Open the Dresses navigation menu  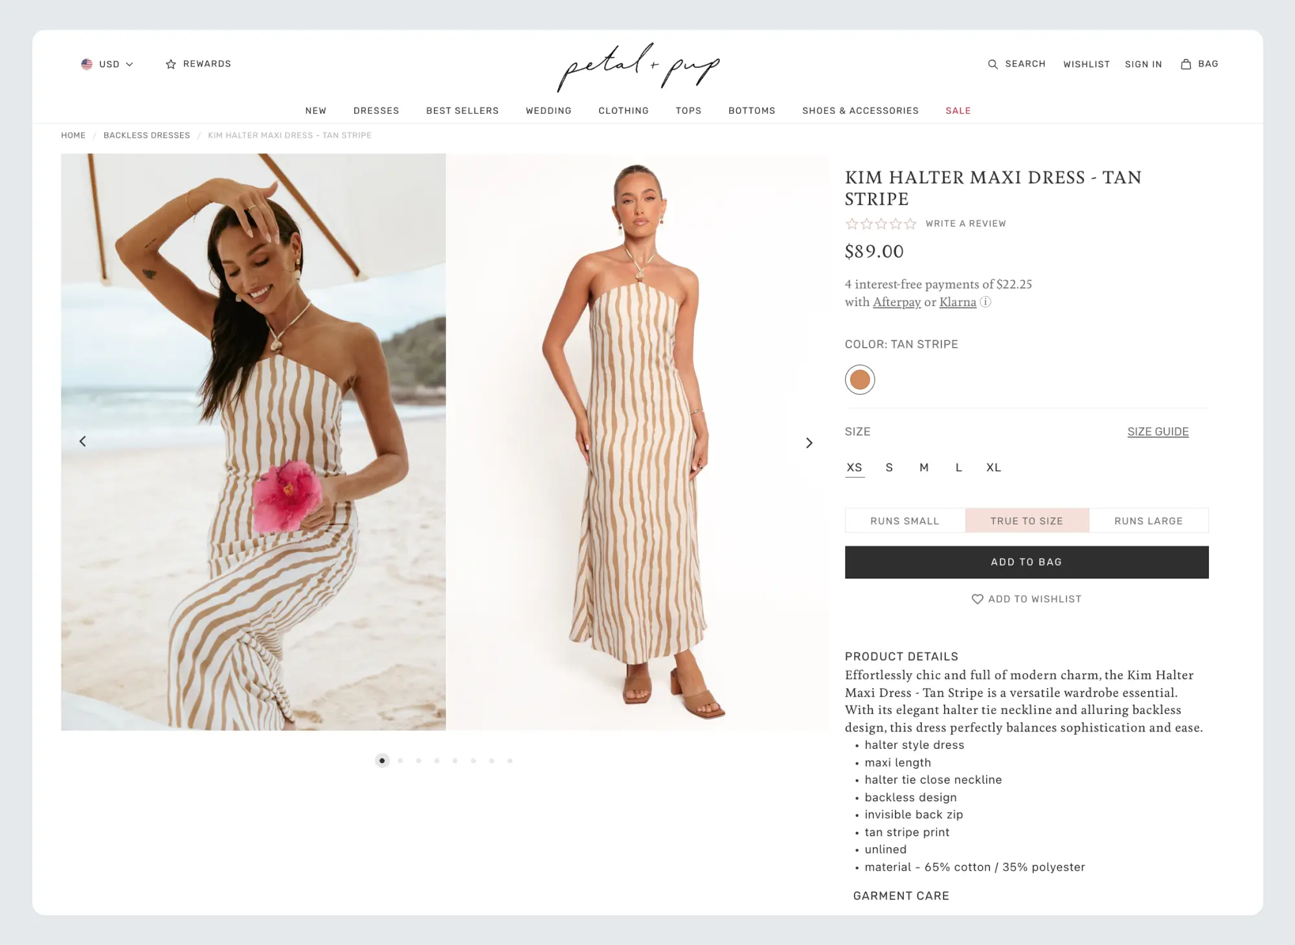point(376,111)
